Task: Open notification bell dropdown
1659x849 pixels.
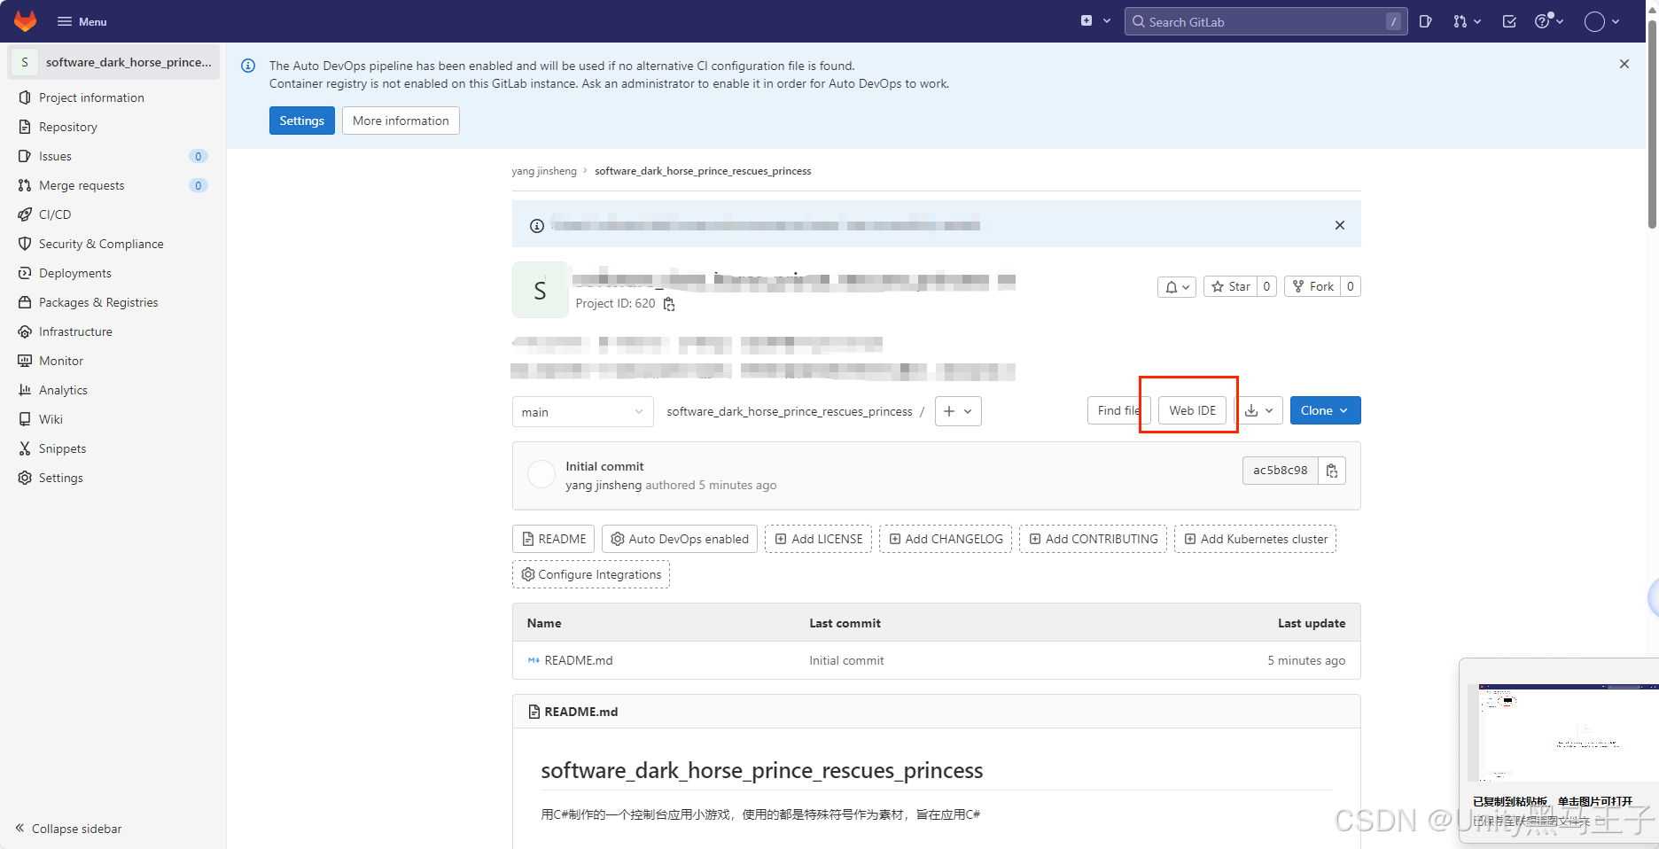Action: (x=1177, y=286)
